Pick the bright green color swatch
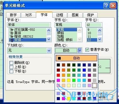The height and width of the screenshot is (104, 119). point(74,80)
